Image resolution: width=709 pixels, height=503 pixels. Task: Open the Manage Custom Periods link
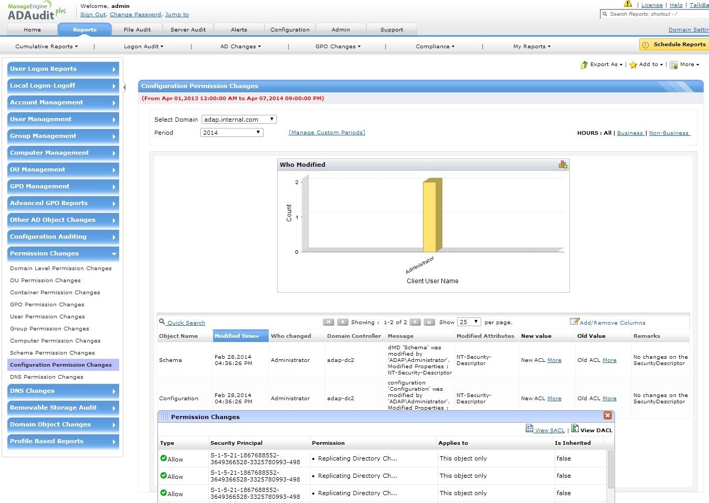coord(326,133)
